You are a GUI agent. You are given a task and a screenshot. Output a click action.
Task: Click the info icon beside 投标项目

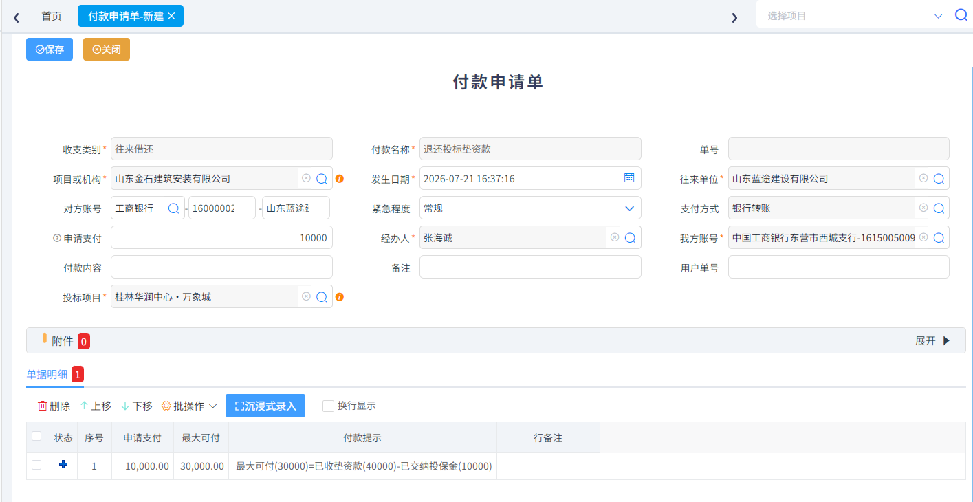click(340, 297)
